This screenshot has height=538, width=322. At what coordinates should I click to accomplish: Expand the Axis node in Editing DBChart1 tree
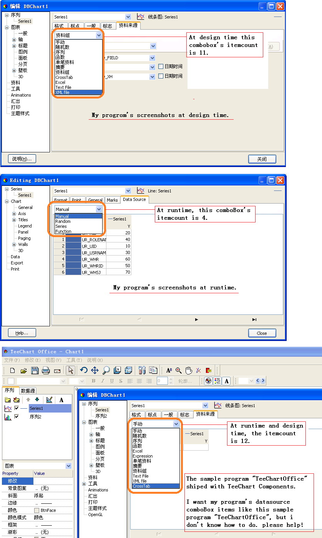coord(14,214)
